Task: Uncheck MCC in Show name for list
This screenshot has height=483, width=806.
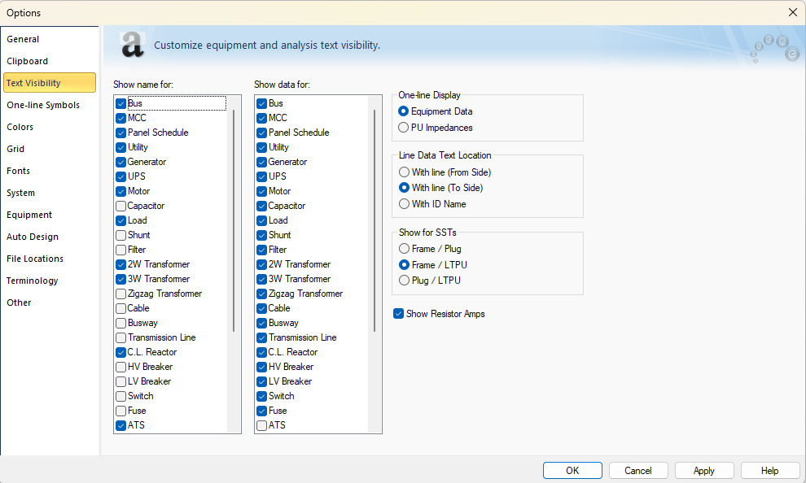Action: [x=120, y=118]
